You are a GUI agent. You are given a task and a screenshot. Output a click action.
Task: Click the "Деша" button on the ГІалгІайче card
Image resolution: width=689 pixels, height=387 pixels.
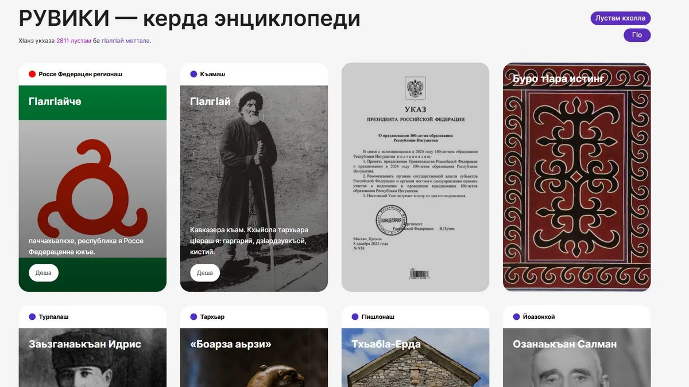pos(42,273)
